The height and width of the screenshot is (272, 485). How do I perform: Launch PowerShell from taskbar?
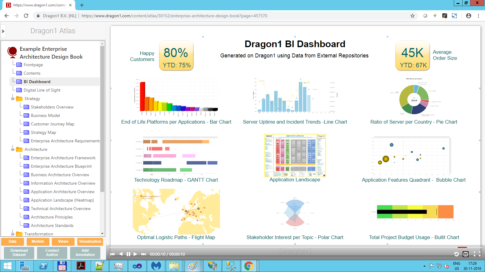43,266
